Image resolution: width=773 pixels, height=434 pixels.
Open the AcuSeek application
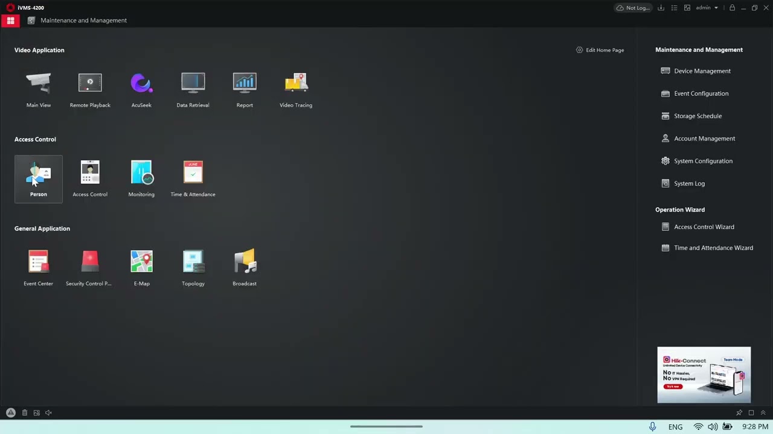(x=141, y=90)
